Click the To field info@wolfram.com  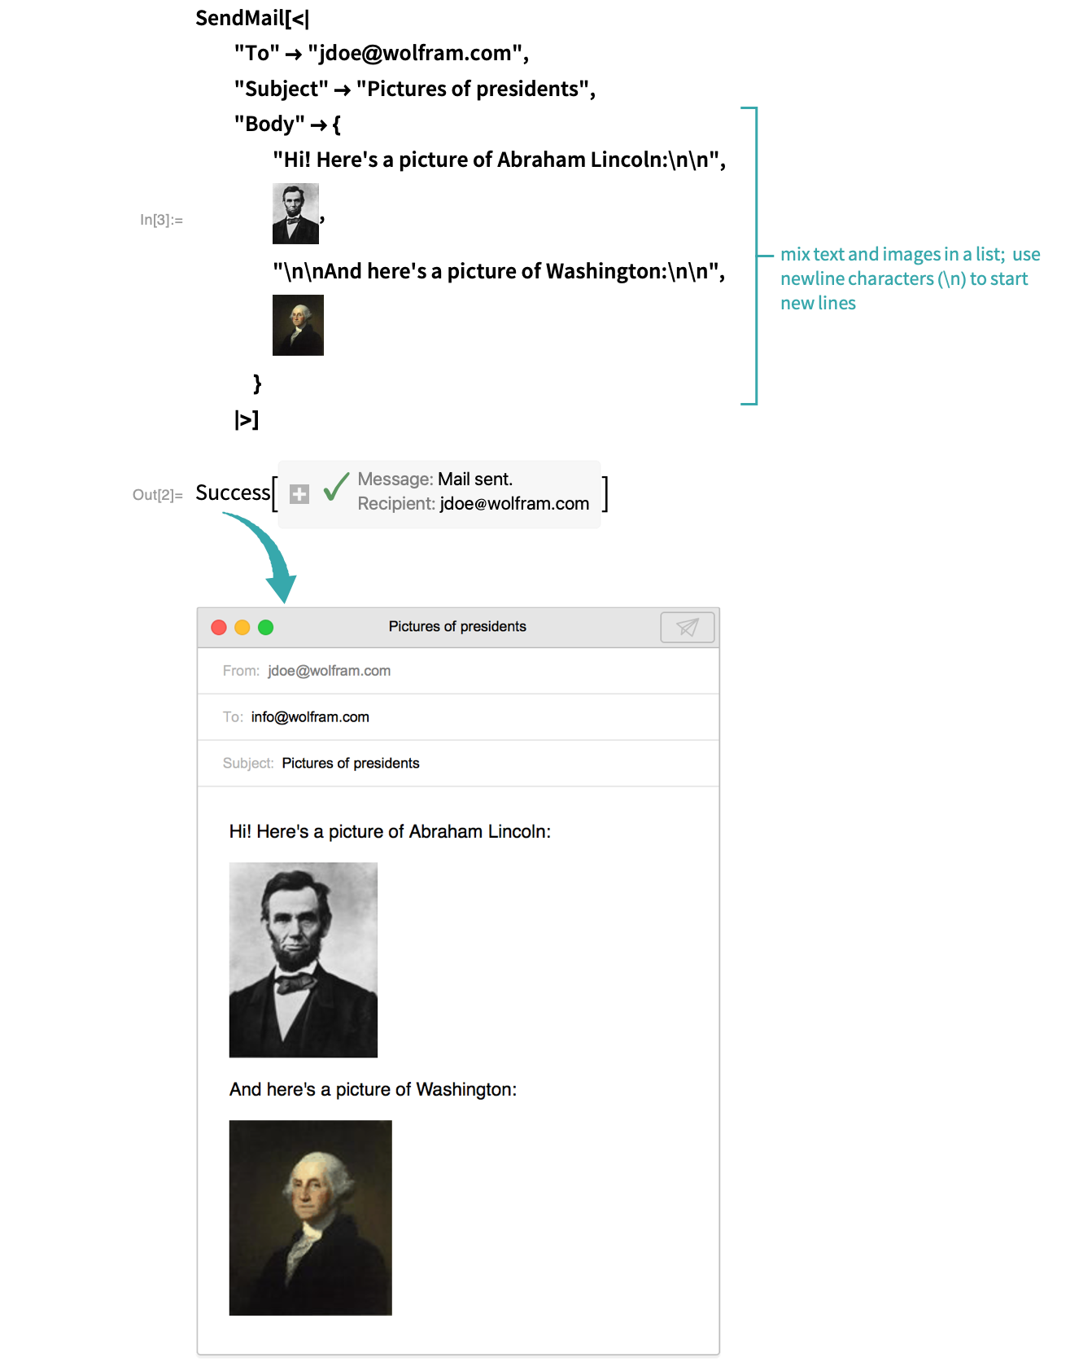[x=458, y=717]
